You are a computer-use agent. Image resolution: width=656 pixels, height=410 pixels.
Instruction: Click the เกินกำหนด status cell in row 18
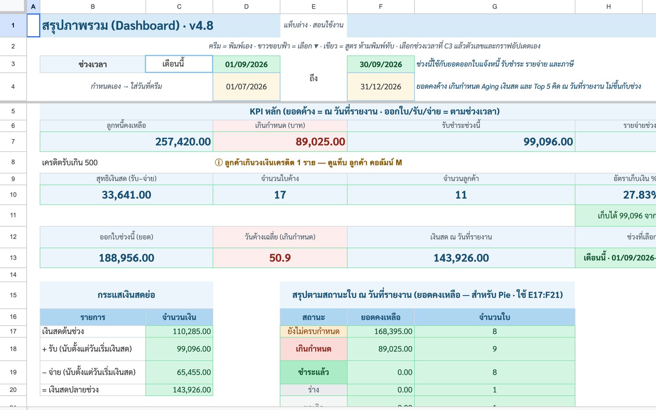tap(314, 349)
